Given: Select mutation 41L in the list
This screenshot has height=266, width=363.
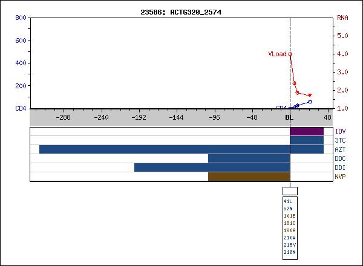Looking at the screenshot, I should (287, 201).
